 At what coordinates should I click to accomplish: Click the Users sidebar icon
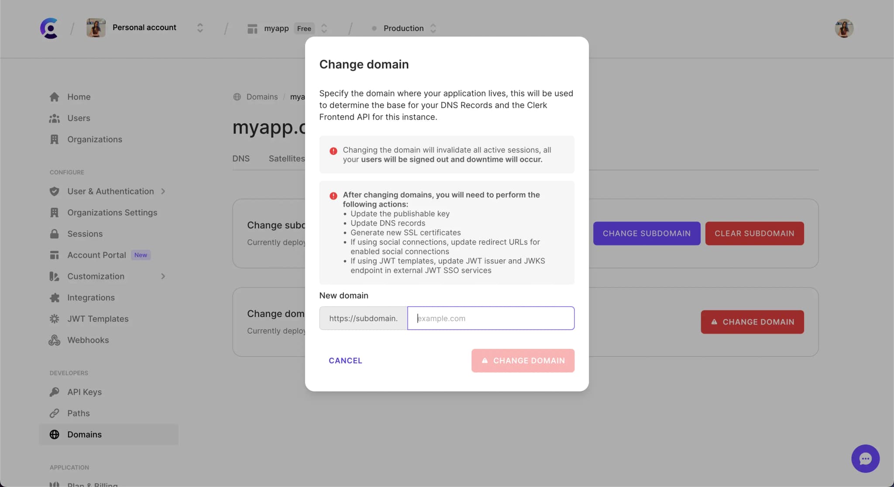coord(54,118)
